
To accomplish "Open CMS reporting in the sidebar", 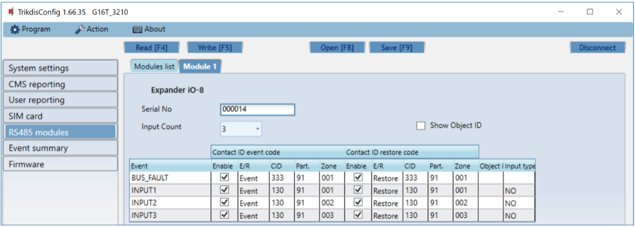I will pos(59,84).
